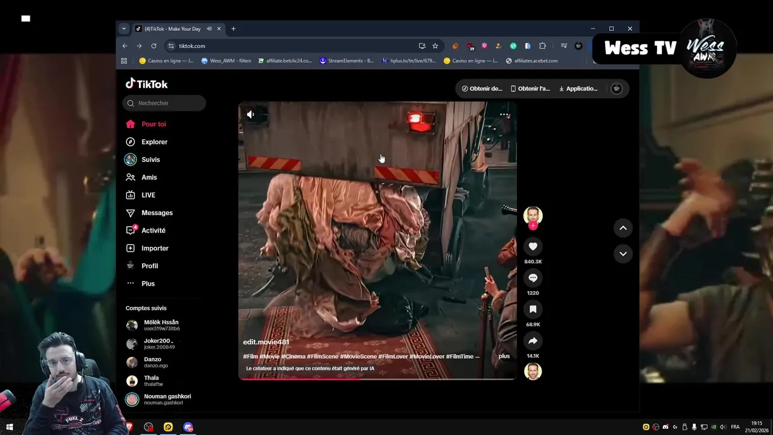Click the Obtenir de... coins button
This screenshot has height=435, width=773.
point(482,89)
